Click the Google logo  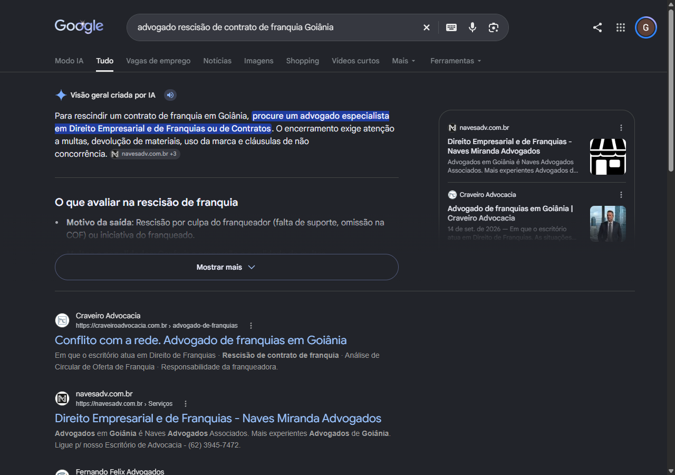pyautogui.click(x=79, y=26)
